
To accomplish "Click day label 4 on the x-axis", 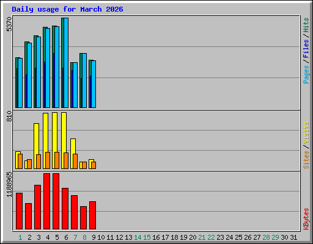I will pos(48,237).
